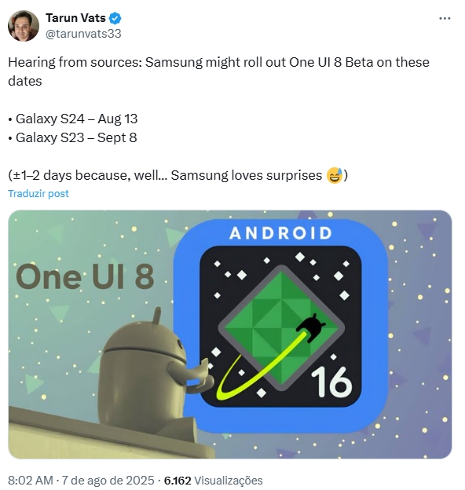This screenshot has height=490, width=465.
Task: Click the Galaxy S24 – Aug 13 line
Action: tap(73, 119)
